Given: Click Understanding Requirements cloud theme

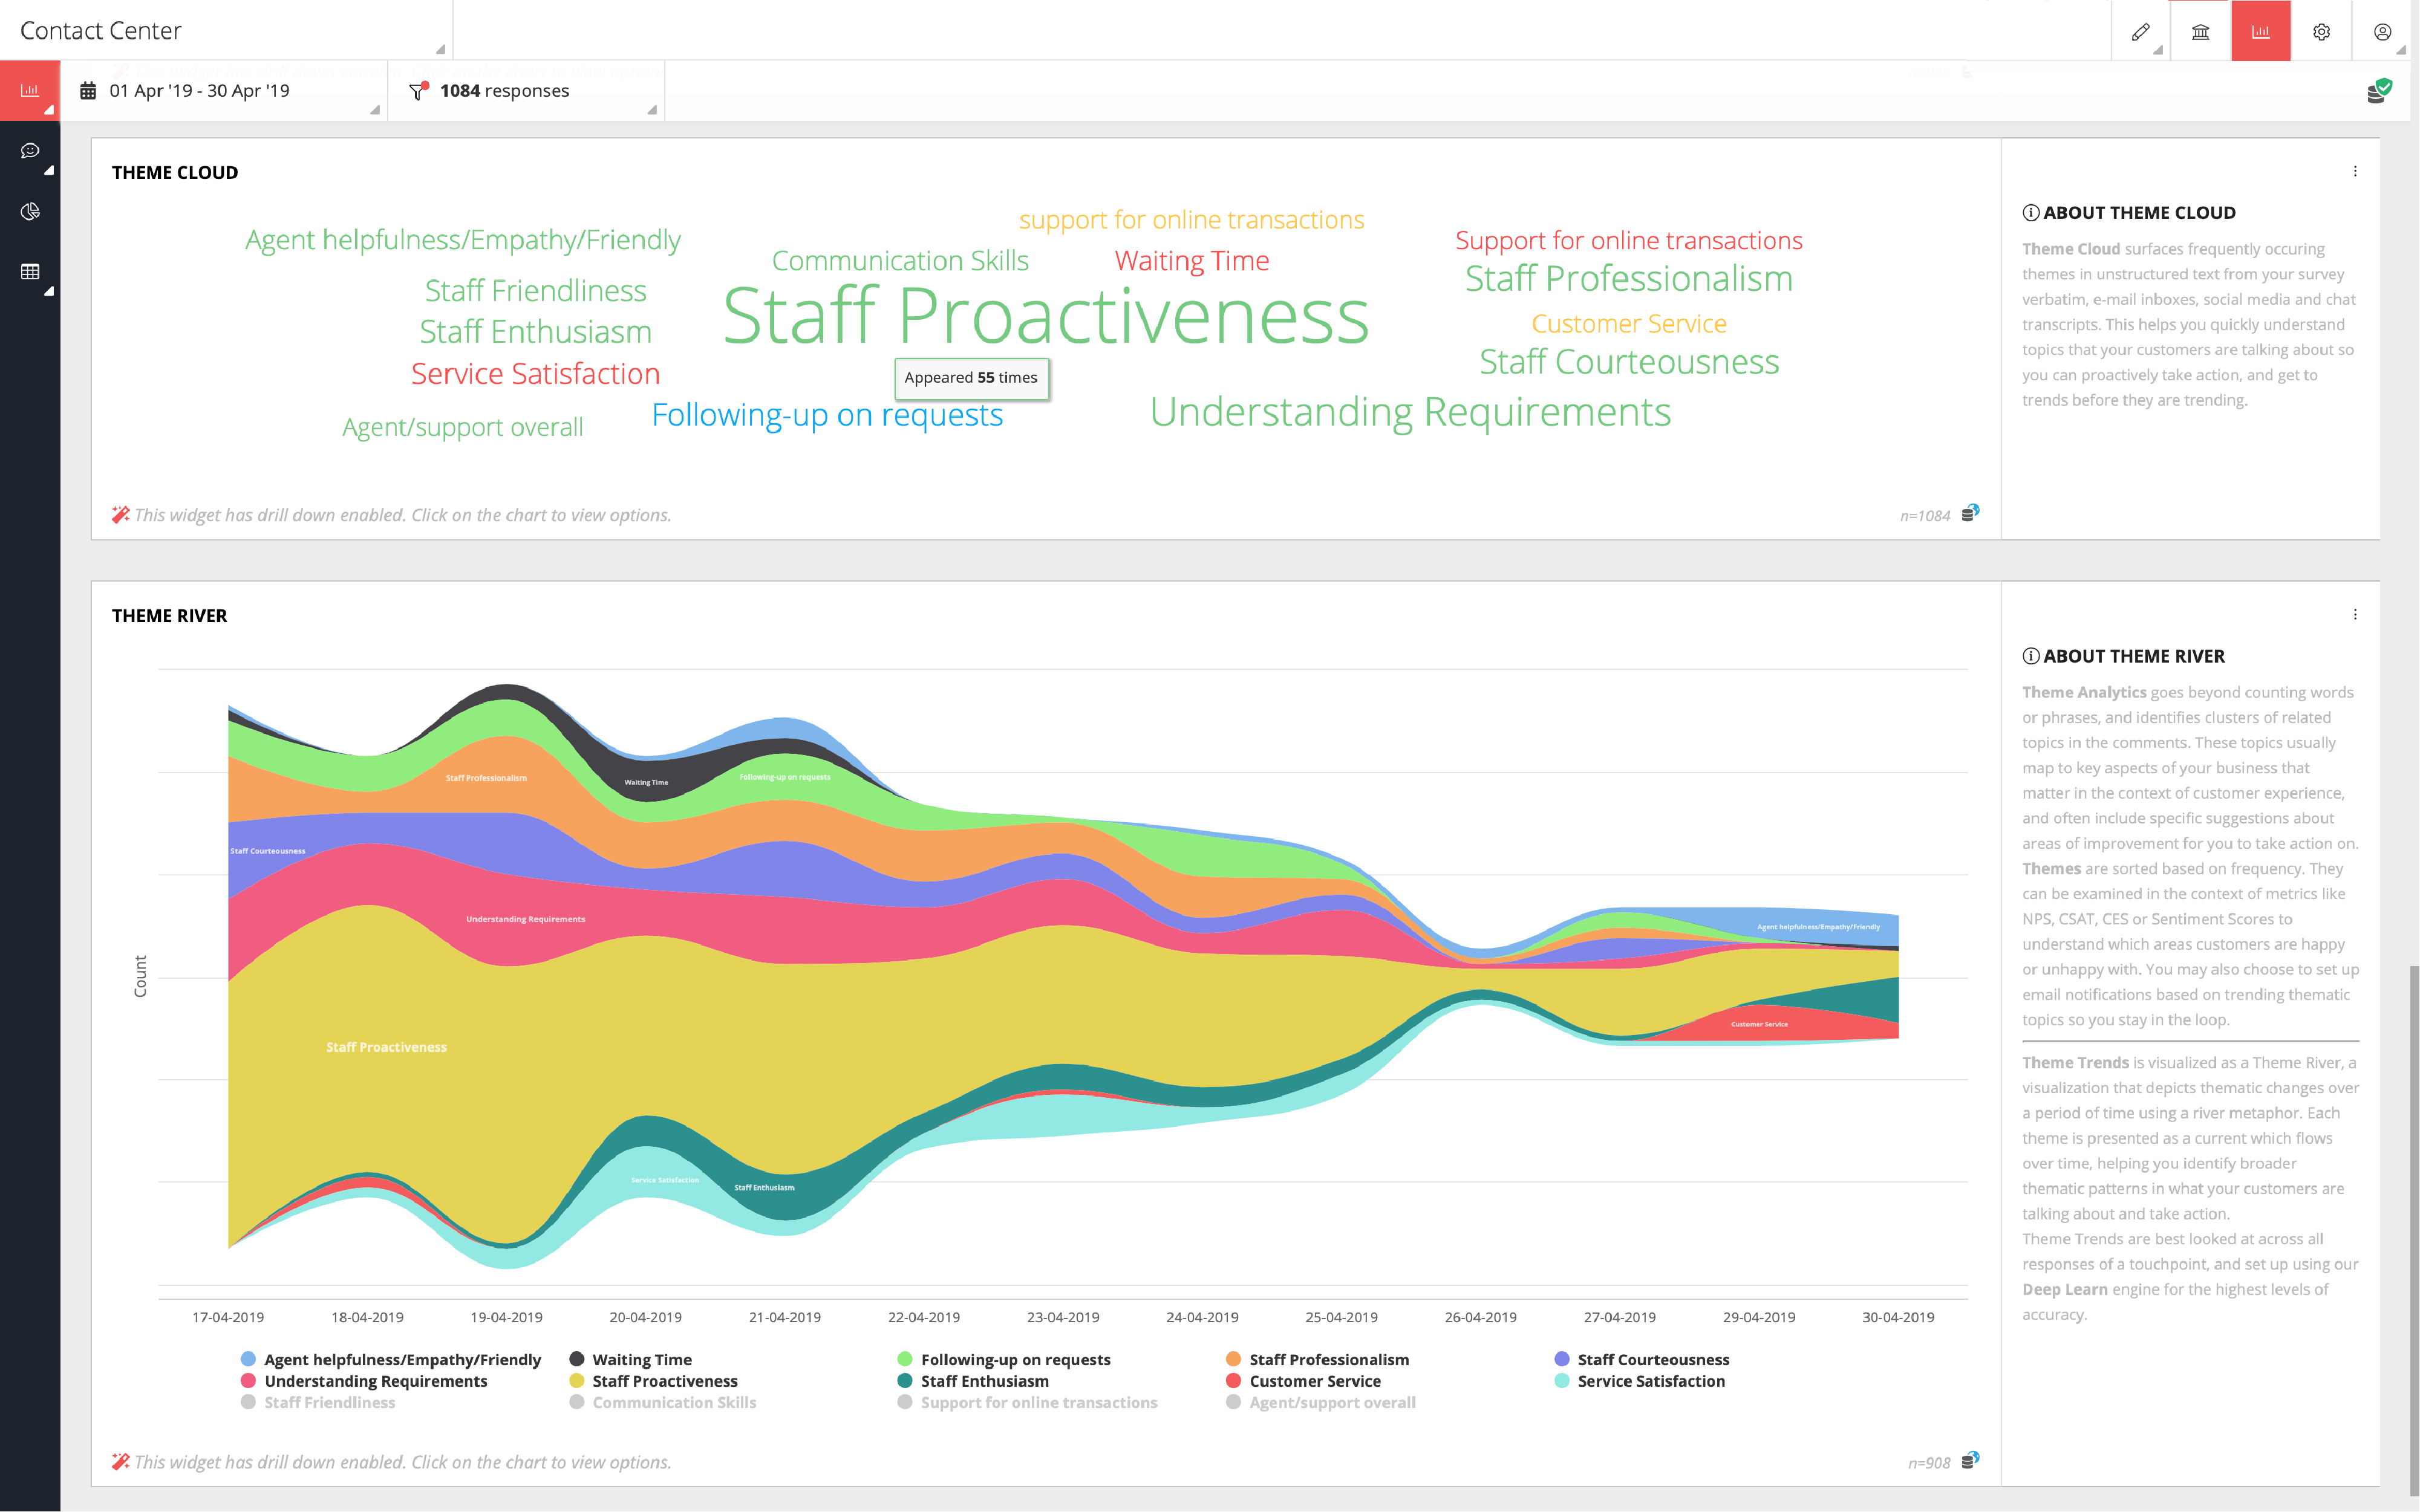Looking at the screenshot, I should 1409,412.
